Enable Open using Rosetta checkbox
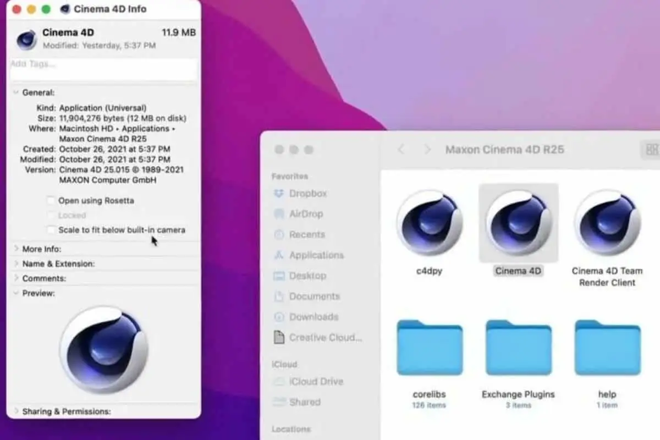Image resolution: width=660 pixels, height=440 pixels. click(51, 201)
